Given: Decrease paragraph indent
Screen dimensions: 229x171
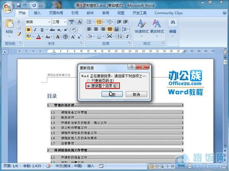Looking at the screenshot, I should click(119, 22).
